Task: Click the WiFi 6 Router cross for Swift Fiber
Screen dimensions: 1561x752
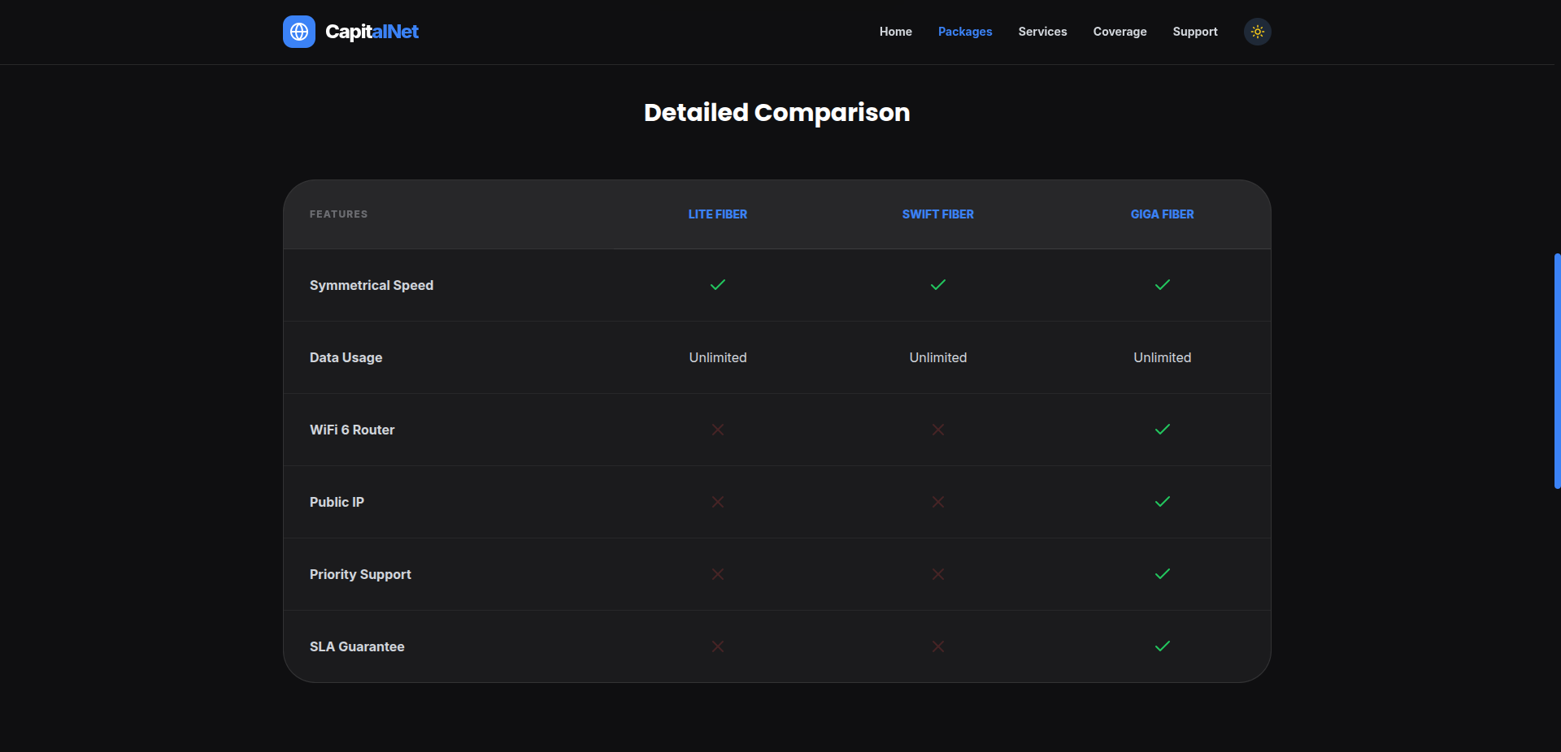Action: point(938,430)
